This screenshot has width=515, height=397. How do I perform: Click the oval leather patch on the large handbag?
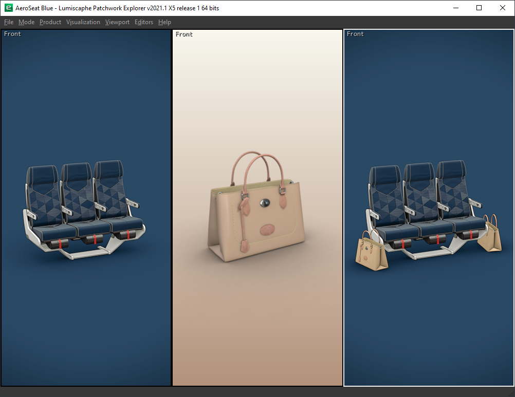click(x=267, y=229)
